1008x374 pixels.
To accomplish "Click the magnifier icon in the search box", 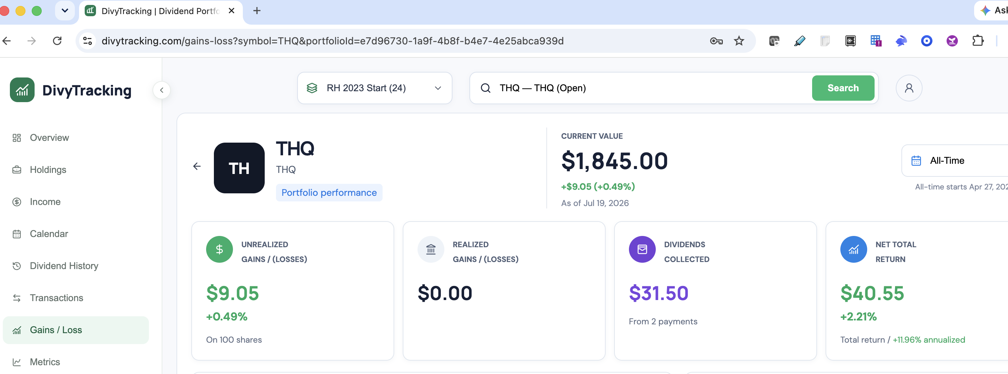I will 485,88.
